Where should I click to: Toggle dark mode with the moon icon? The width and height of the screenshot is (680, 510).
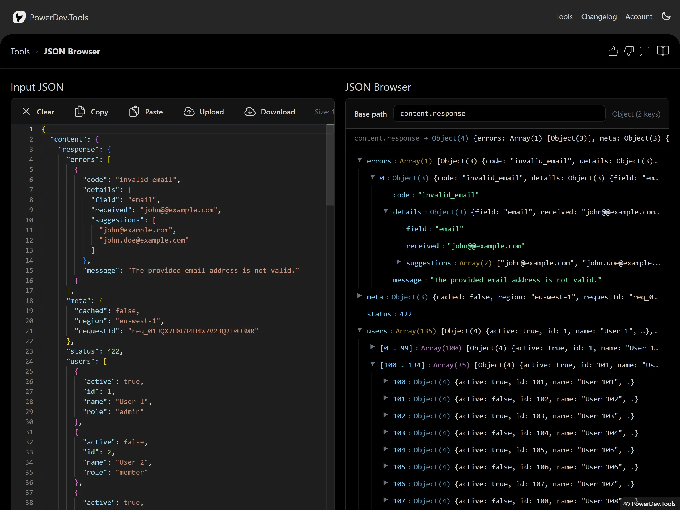(x=666, y=16)
